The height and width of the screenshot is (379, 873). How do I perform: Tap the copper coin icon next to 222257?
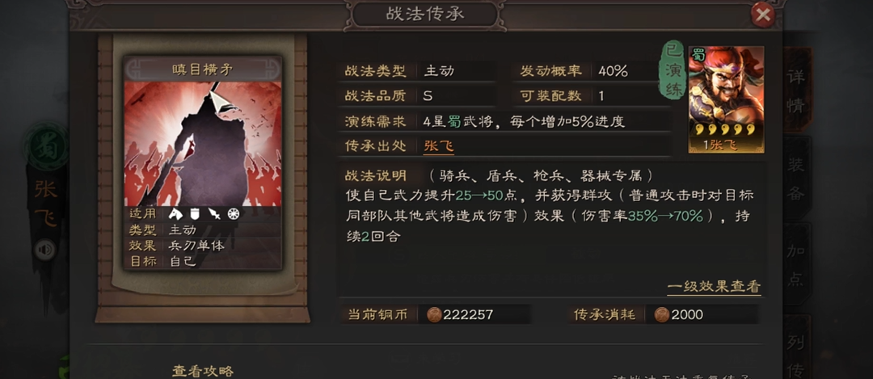tap(434, 315)
